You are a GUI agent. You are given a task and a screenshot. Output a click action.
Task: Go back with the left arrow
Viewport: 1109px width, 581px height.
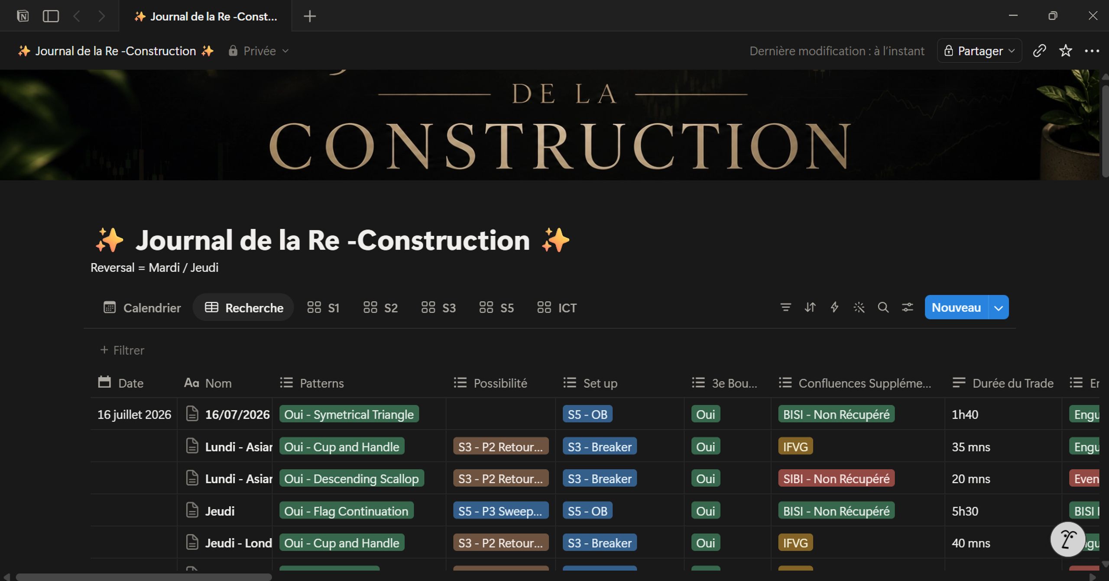[x=77, y=16]
